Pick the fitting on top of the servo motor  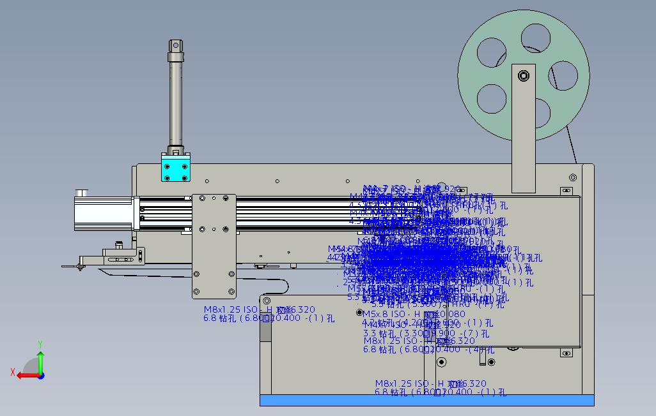pyautogui.click(x=81, y=193)
